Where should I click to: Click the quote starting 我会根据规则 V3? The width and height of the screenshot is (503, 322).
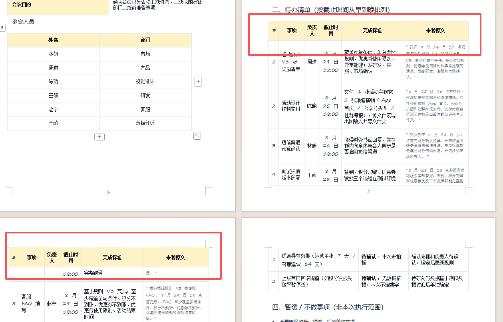(176, 304)
